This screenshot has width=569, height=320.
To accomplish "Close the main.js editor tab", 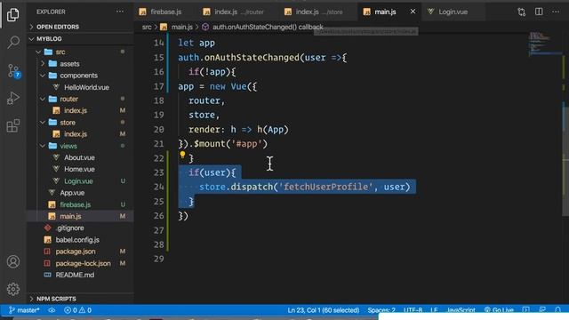I will coord(413,12).
